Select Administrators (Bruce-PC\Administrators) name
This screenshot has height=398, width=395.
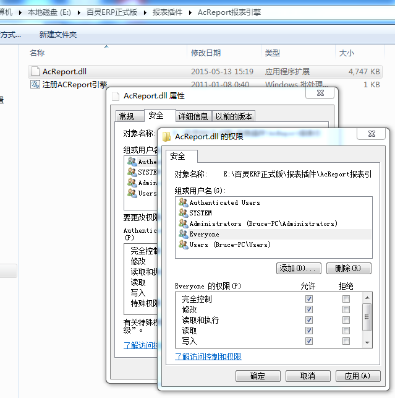pos(263,223)
